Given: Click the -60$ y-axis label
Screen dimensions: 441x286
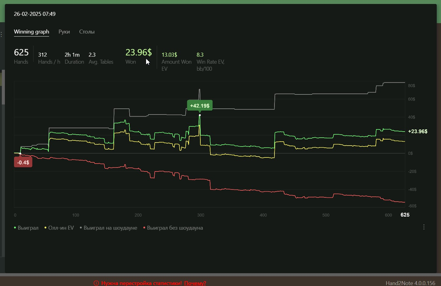Looking at the screenshot, I should [412, 206].
